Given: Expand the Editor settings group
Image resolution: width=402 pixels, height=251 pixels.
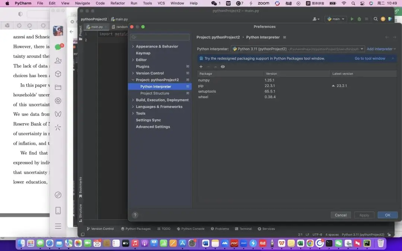Looking at the screenshot, I should point(133,59).
